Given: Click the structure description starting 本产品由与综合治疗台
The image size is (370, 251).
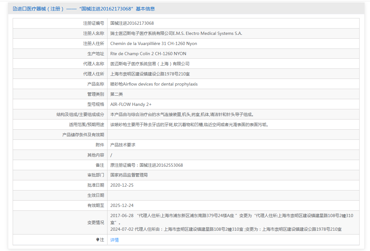Looking at the screenshot, I should (182, 114).
